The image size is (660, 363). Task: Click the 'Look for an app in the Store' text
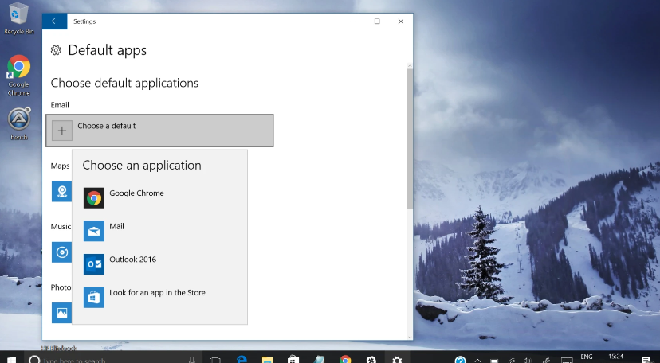tap(157, 293)
